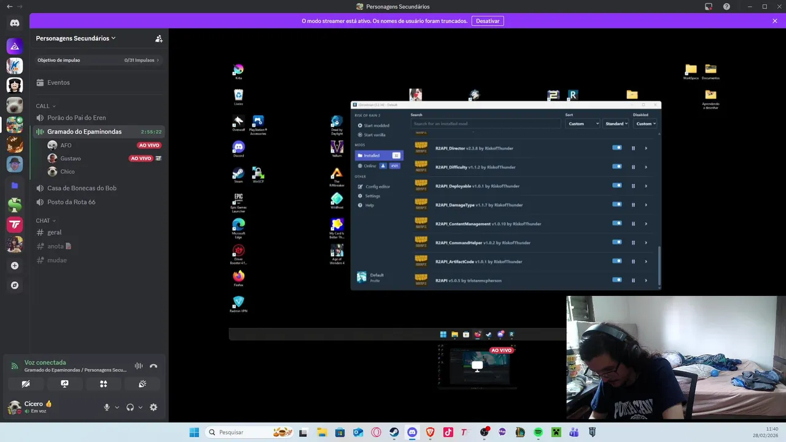The width and height of the screenshot is (786, 442).
Task: Click the mod list scrollbar in streamed r2modman
Action: (659, 265)
